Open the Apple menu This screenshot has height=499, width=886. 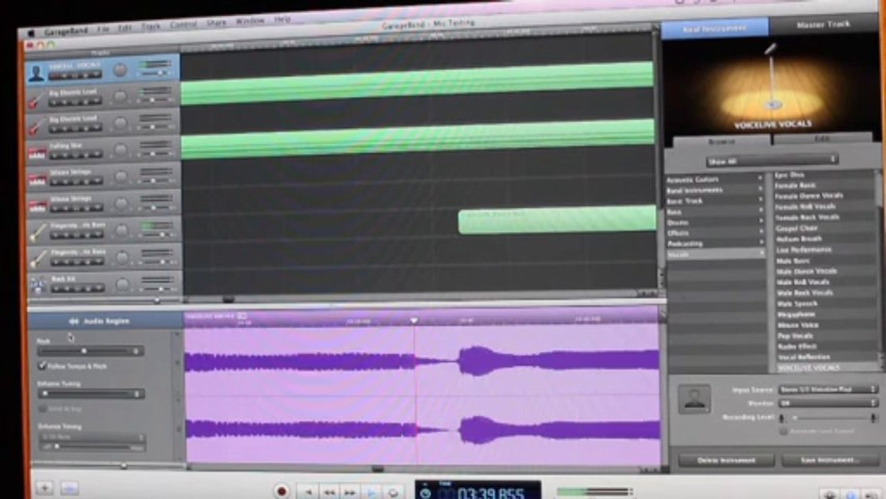30,33
